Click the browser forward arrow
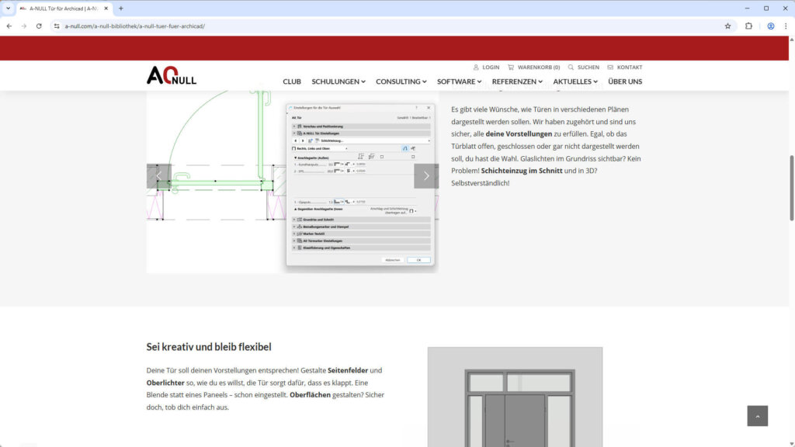 (x=24, y=26)
